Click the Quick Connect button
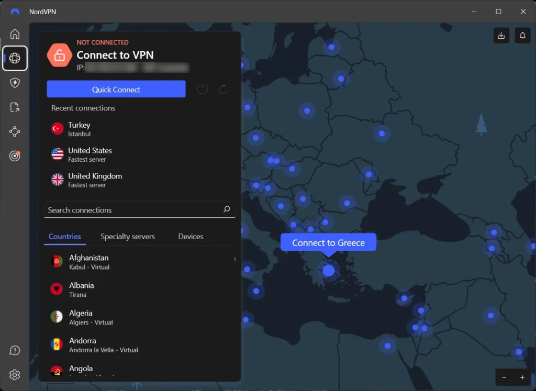Screen dimensions: 536x391 [x=116, y=89]
